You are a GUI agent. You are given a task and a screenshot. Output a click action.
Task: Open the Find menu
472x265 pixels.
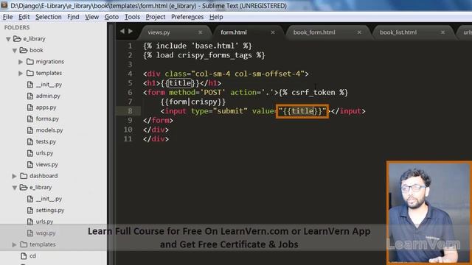point(73,17)
